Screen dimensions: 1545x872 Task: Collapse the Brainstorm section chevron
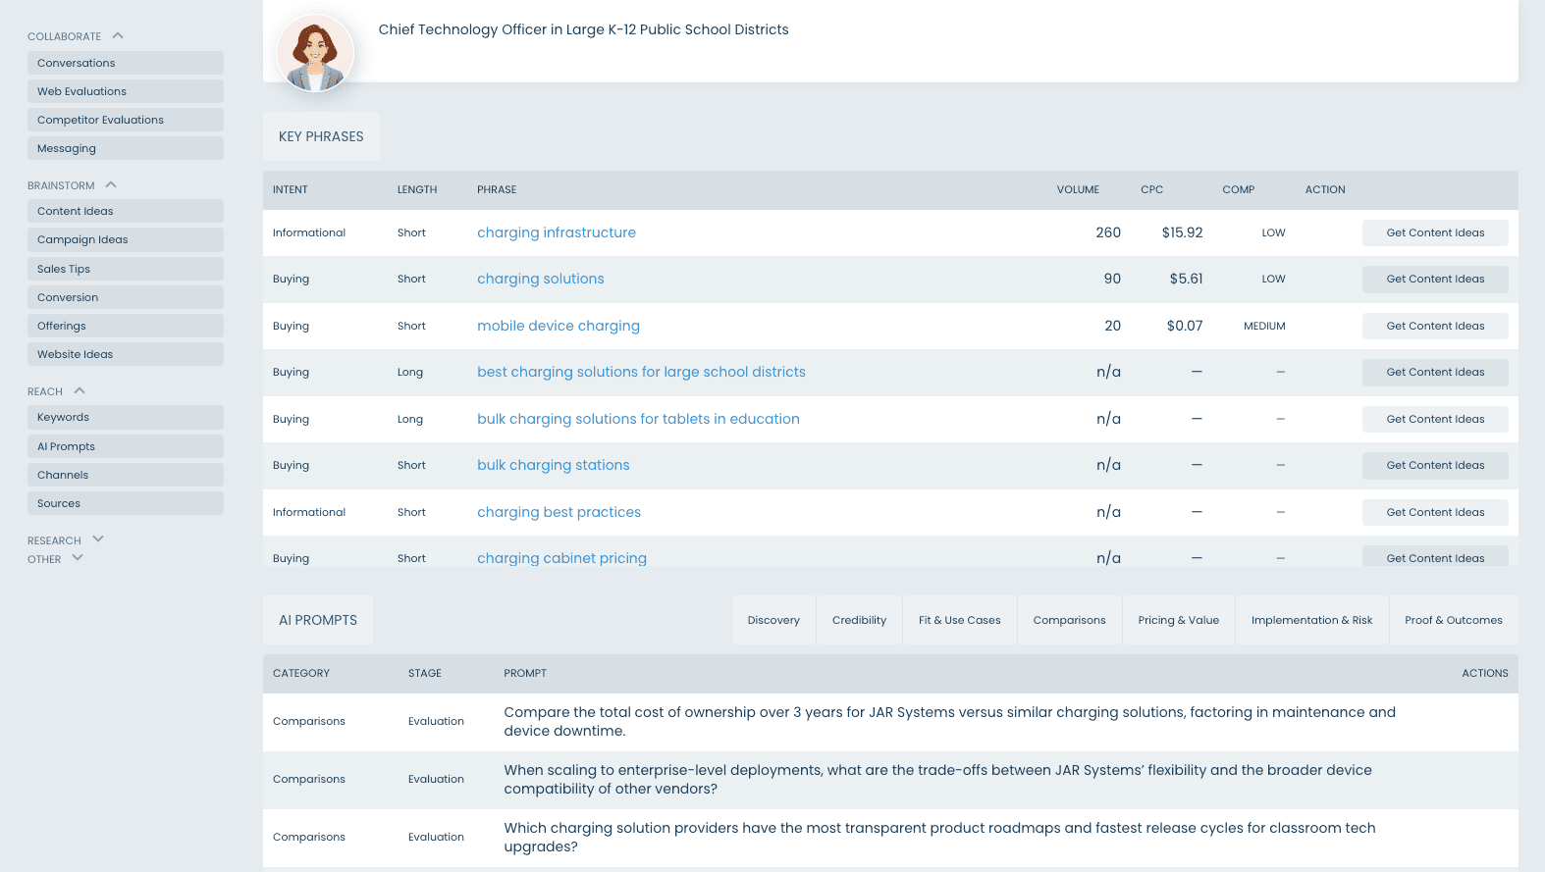pyautogui.click(x=111, y=184)
